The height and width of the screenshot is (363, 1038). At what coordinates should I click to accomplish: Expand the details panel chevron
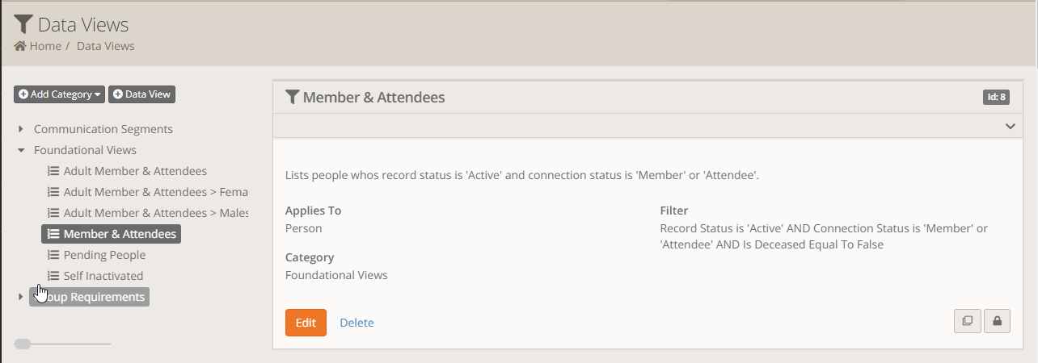pos(1010,127)
